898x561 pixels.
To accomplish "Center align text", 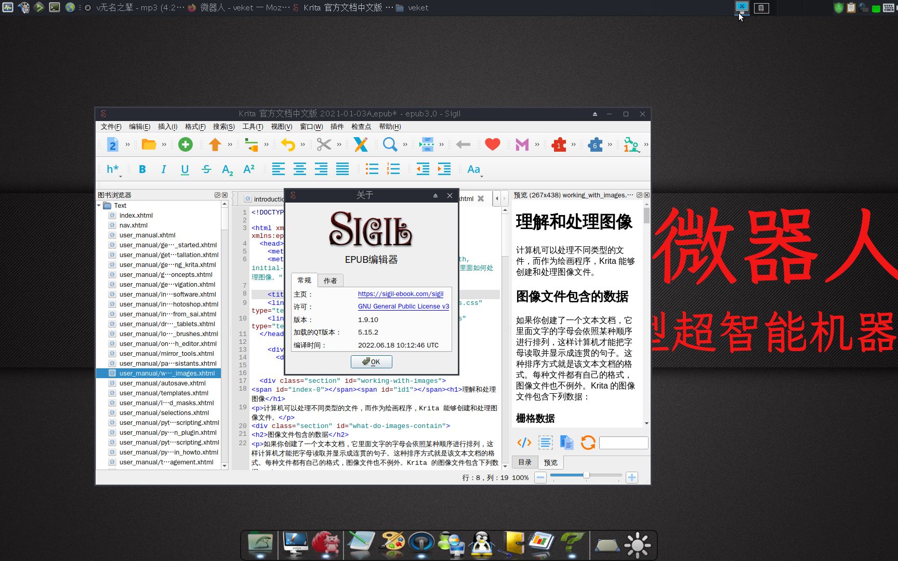I will click(300, 169).
